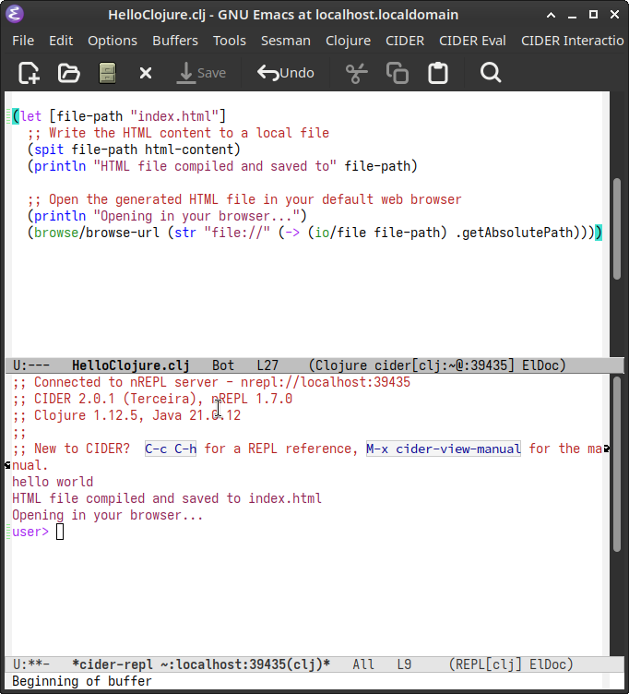The image size is (629, 694).
Task: Save the buffer with the Save button
Action: tap(201, 73)
